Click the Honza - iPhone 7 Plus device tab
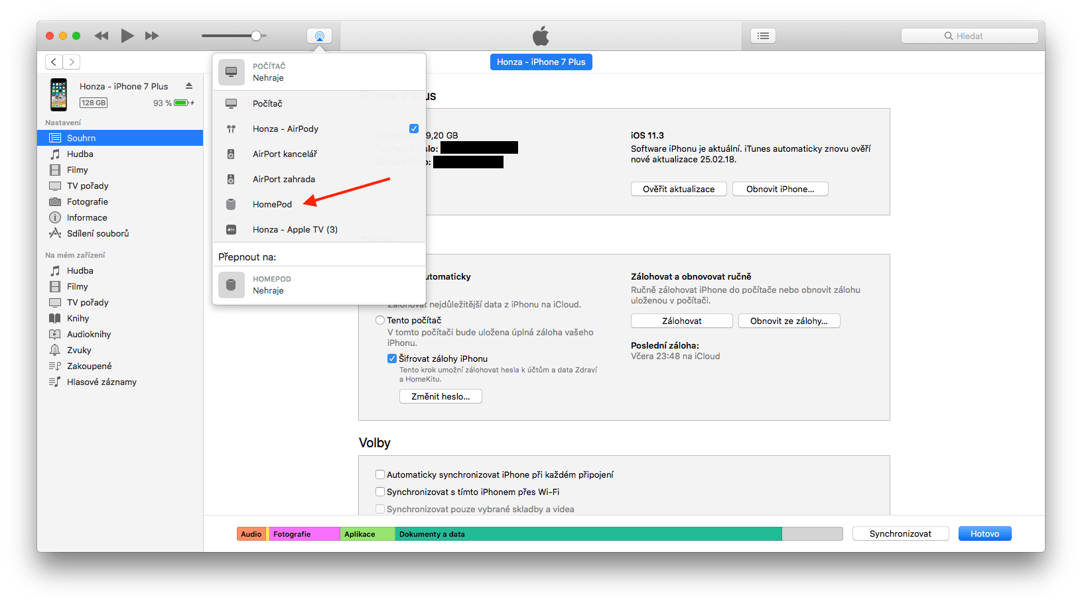The image size is (1082, 605). (x=541, y=62)
